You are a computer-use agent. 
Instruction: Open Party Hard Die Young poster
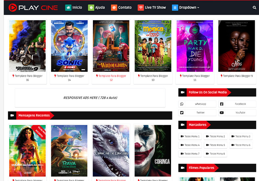pos(195,46)
